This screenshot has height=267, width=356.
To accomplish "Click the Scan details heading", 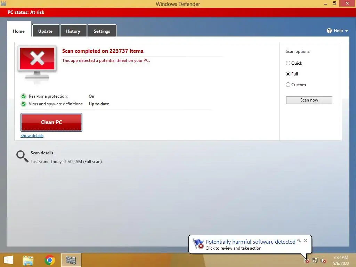I will [x=42, y=153].
